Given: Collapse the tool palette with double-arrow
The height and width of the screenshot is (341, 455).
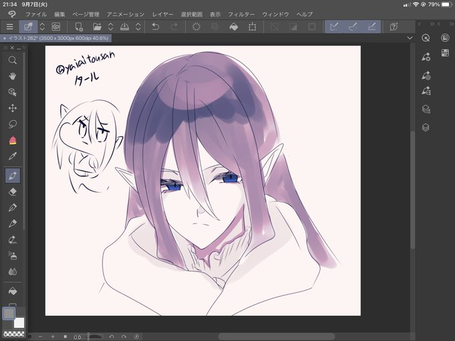Looking at the screenshot, I should [x=24, y=48].
